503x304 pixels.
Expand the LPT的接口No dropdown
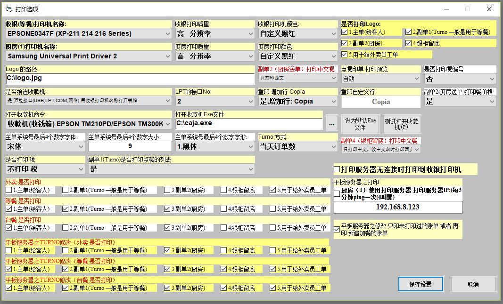215,101
